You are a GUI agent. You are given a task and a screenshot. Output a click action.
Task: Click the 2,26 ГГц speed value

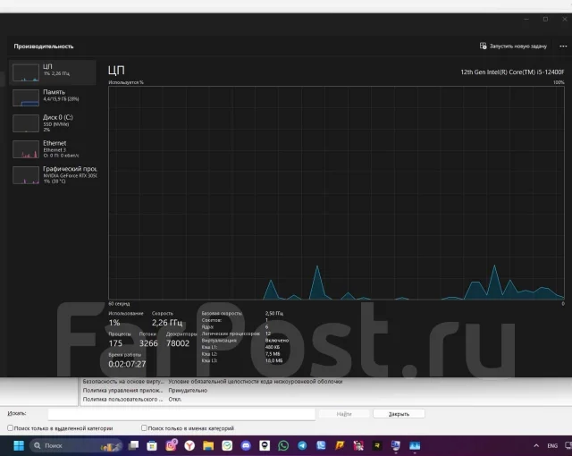point(167,323)
